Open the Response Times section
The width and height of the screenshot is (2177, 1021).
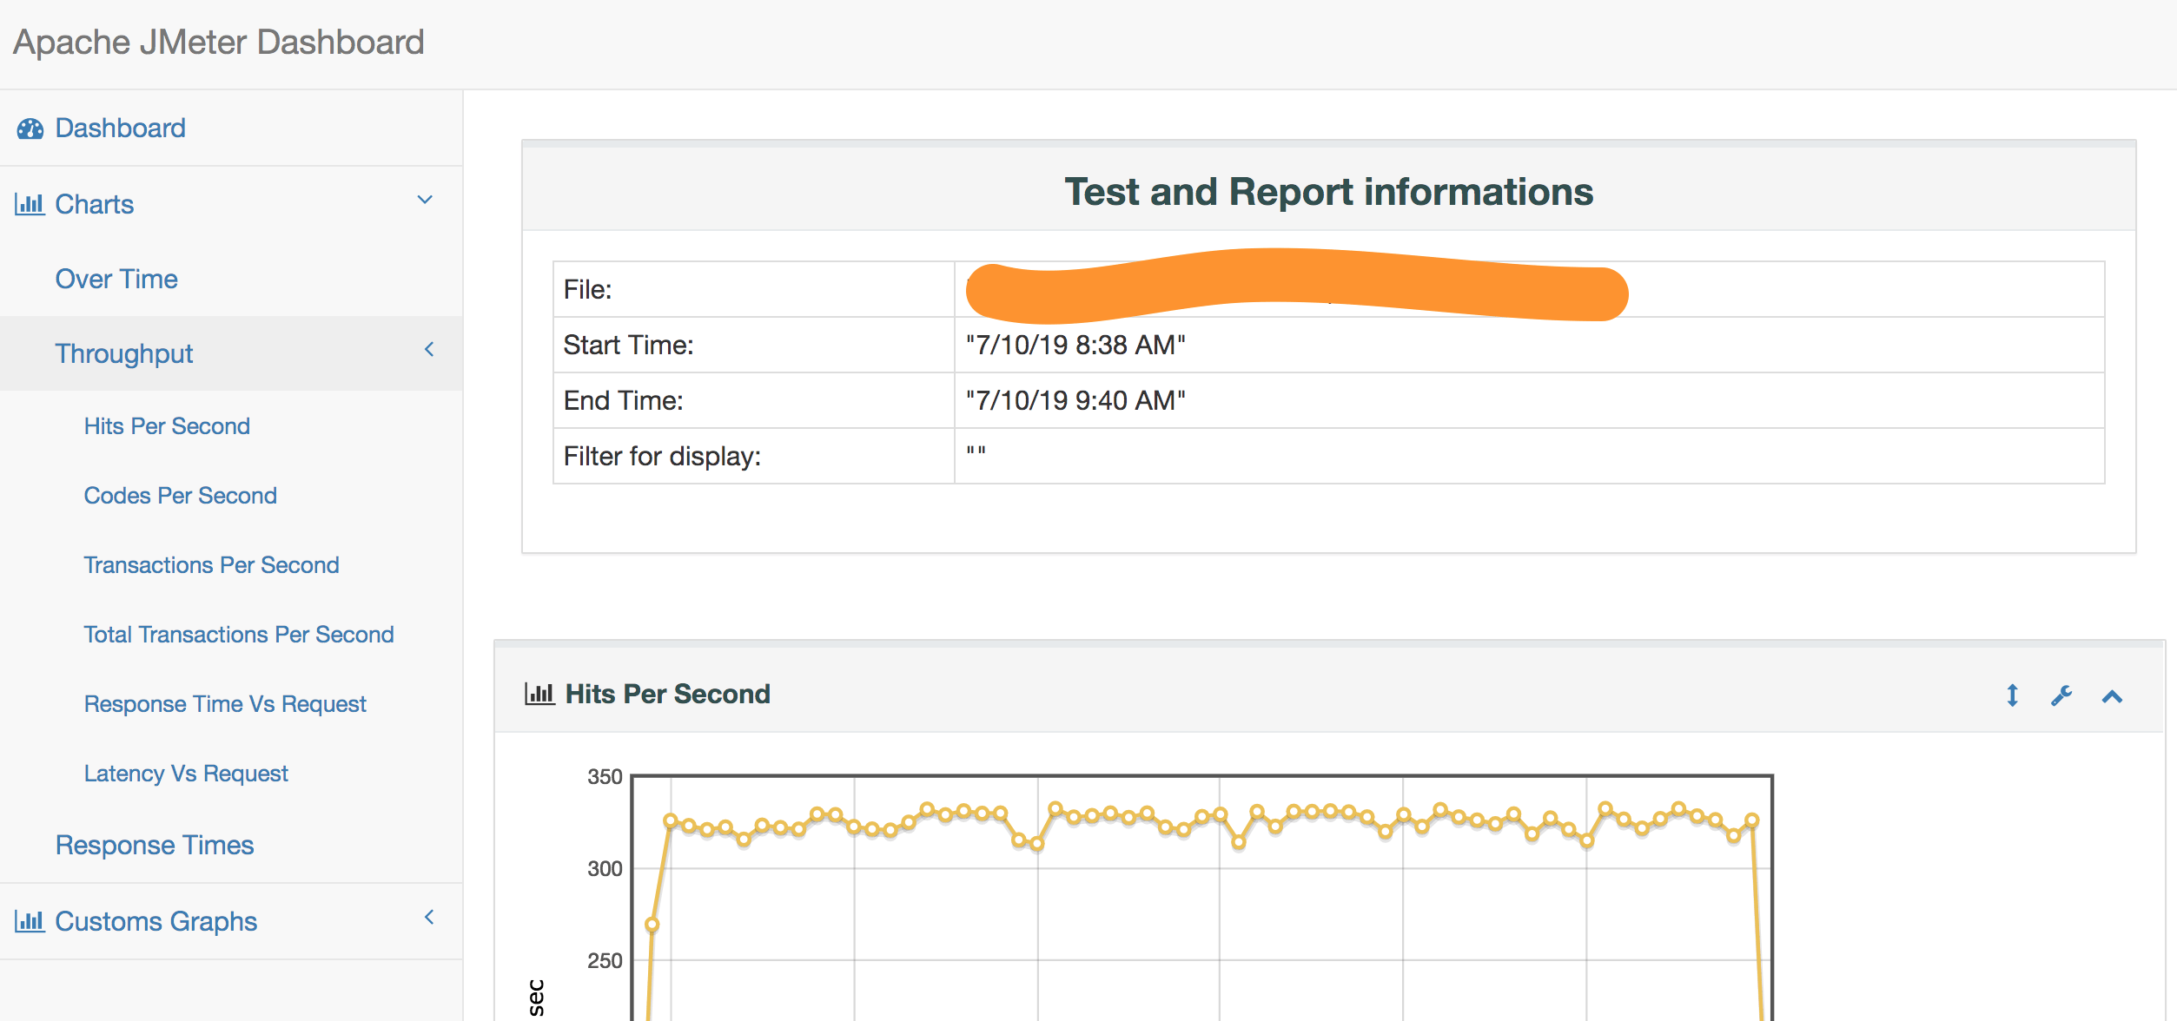155,846
